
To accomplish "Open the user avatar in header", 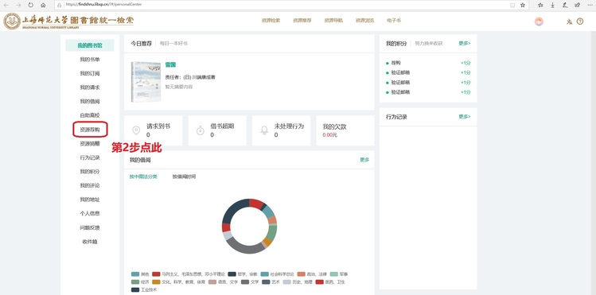I will tap(539, 21).
